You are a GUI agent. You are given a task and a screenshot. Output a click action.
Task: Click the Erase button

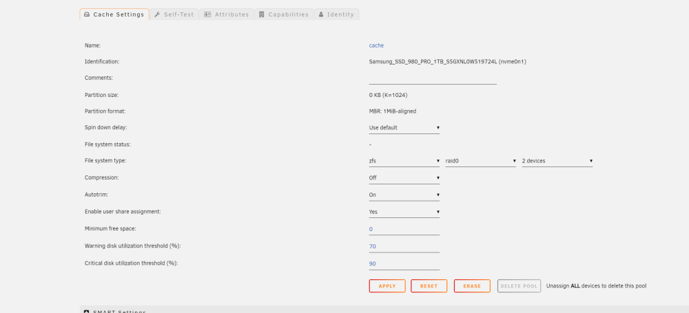click(472, 285)
